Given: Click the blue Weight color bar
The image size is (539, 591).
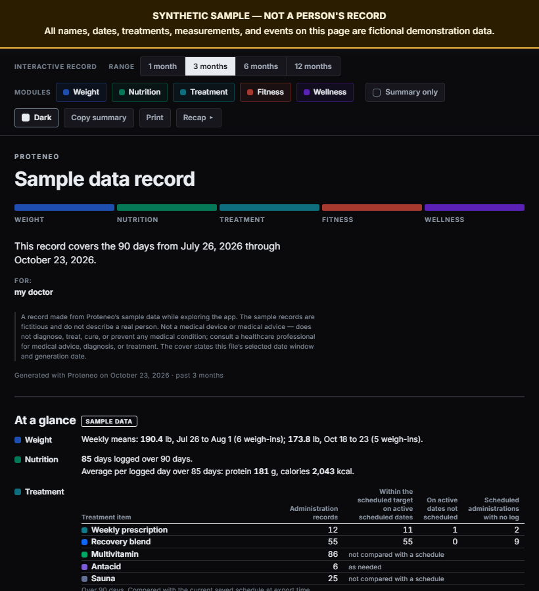Looking at the screenshot, I should coord(64,208).
